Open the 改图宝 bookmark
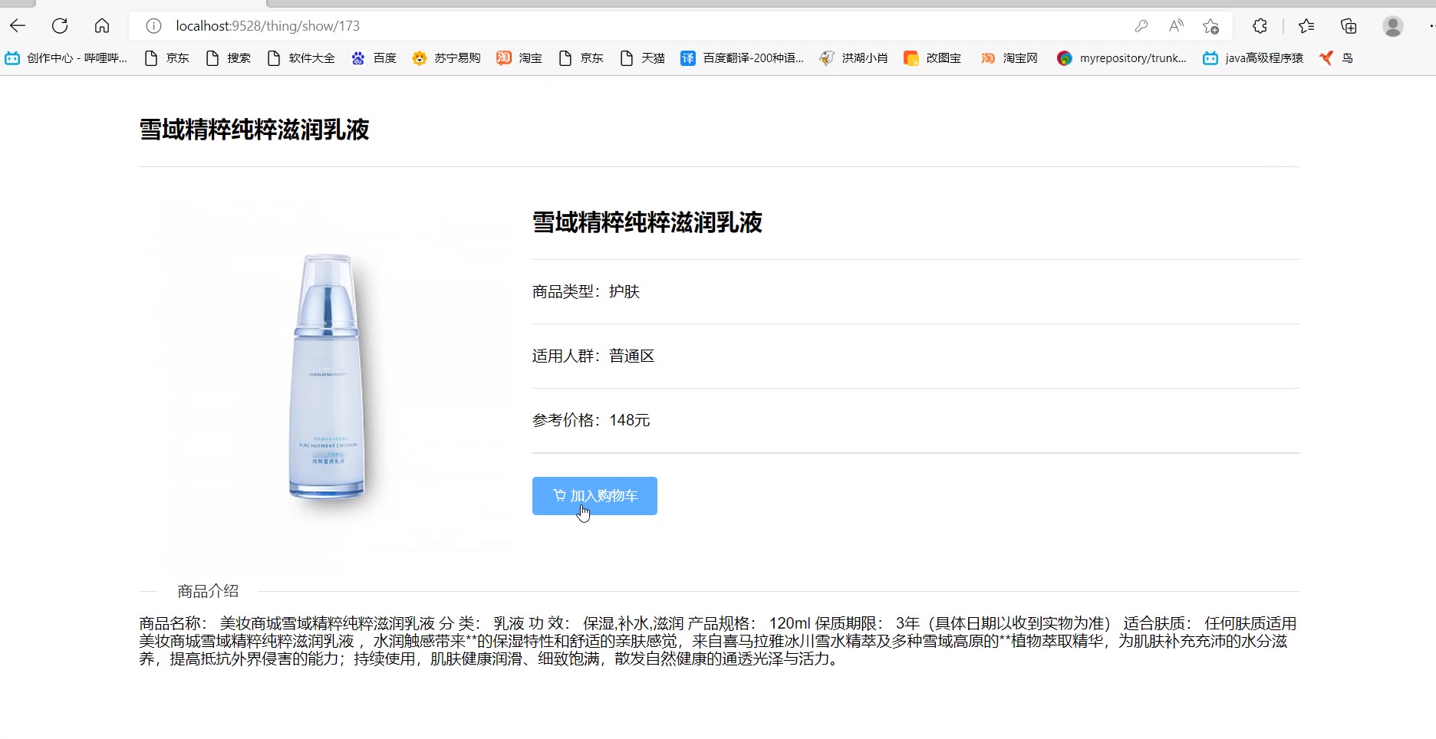Image resolution: width=1436 pixels, height=739 pixels. click(932, 58)
